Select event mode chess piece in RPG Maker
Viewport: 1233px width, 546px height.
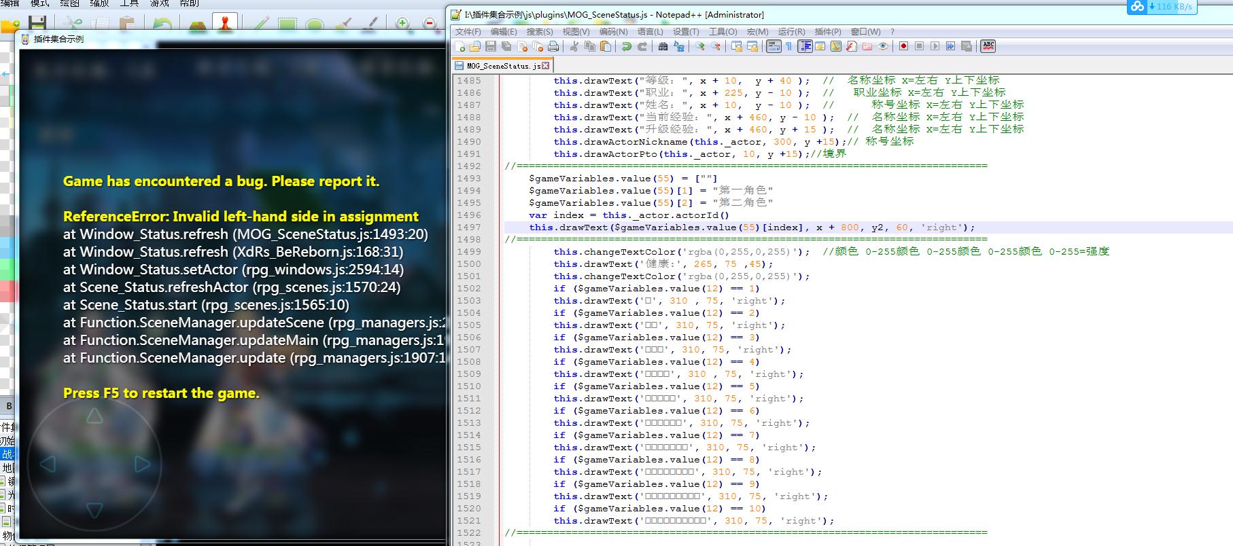point(225,22)
